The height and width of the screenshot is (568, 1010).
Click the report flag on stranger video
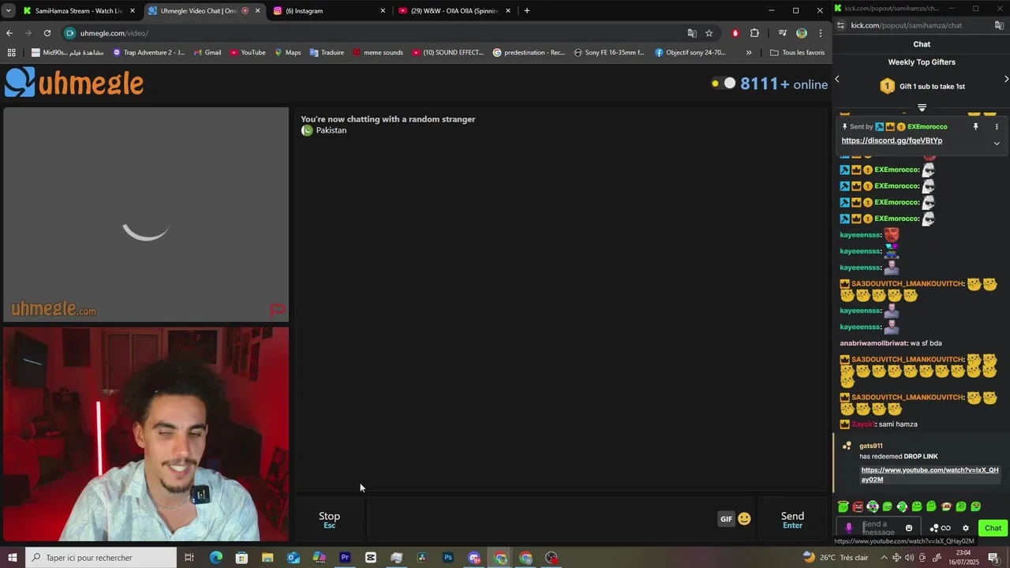click(277, 310)
